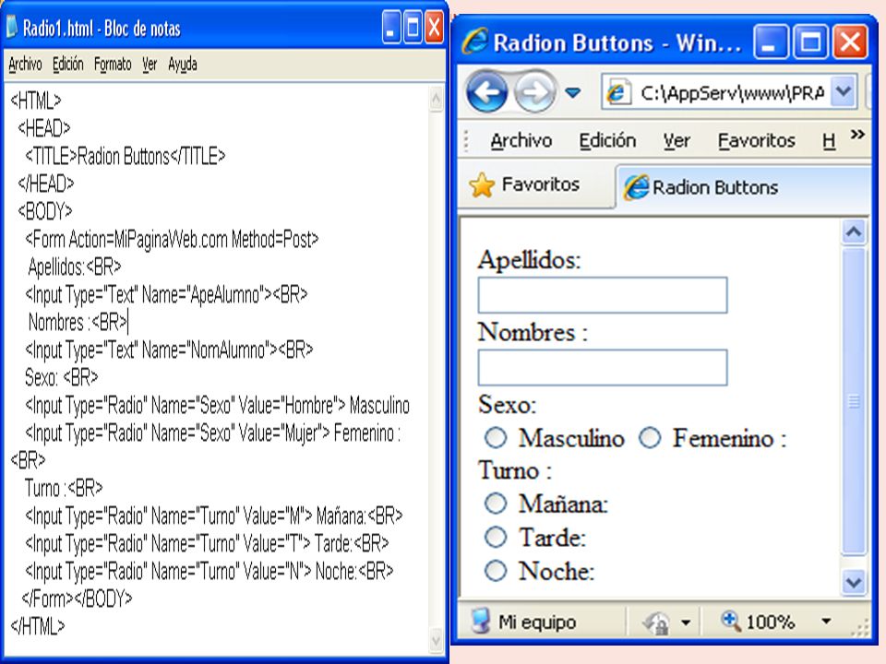
Task: Click the Forward arrow in Internet Explorer
Action: click(534, 91)
